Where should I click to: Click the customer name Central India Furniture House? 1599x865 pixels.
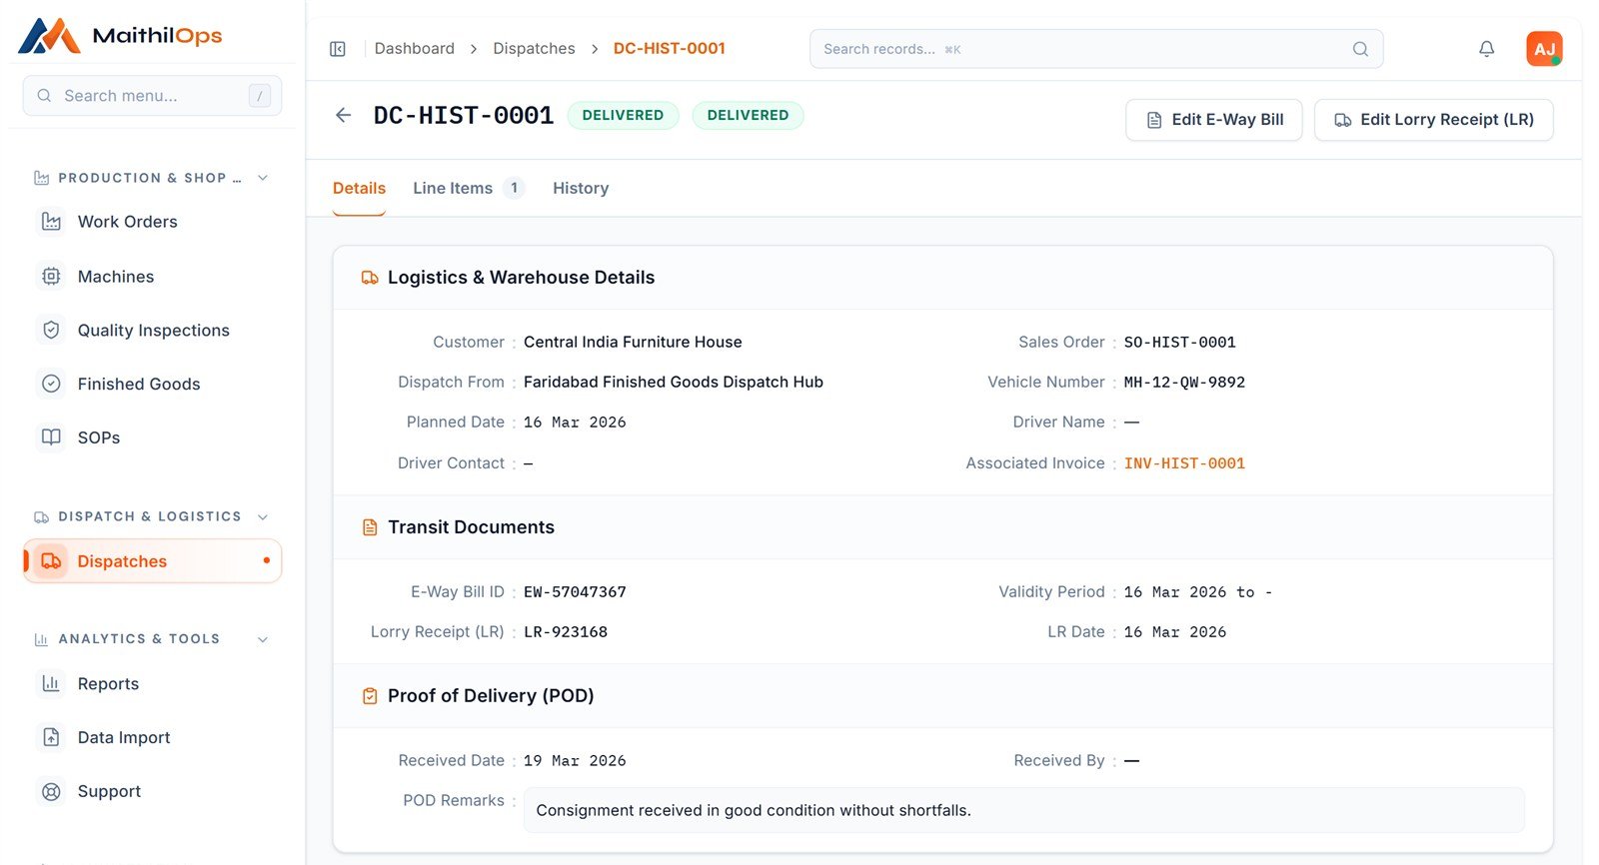pyautogui.click(x=633, y=343)
